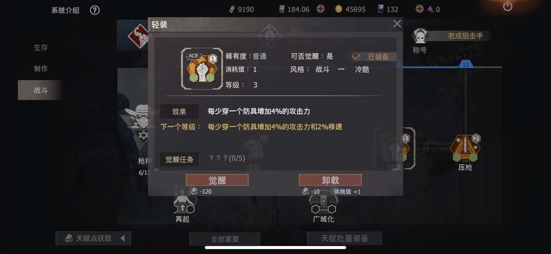Click the 卸载 button
Screen dimensions: 551x254
point(330,180)
